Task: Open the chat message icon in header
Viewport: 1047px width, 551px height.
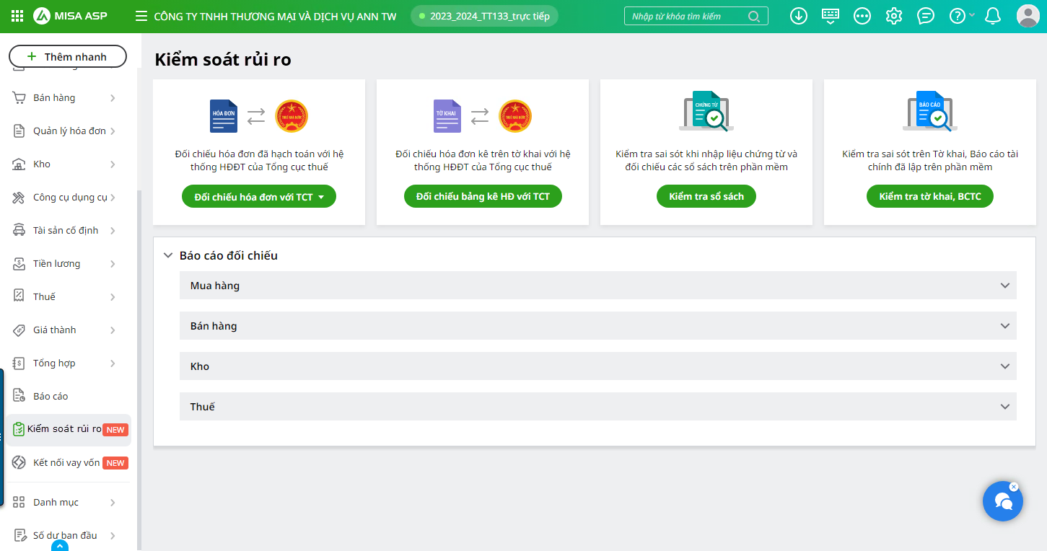Action: pyautogui.click(x=926, y=16)
